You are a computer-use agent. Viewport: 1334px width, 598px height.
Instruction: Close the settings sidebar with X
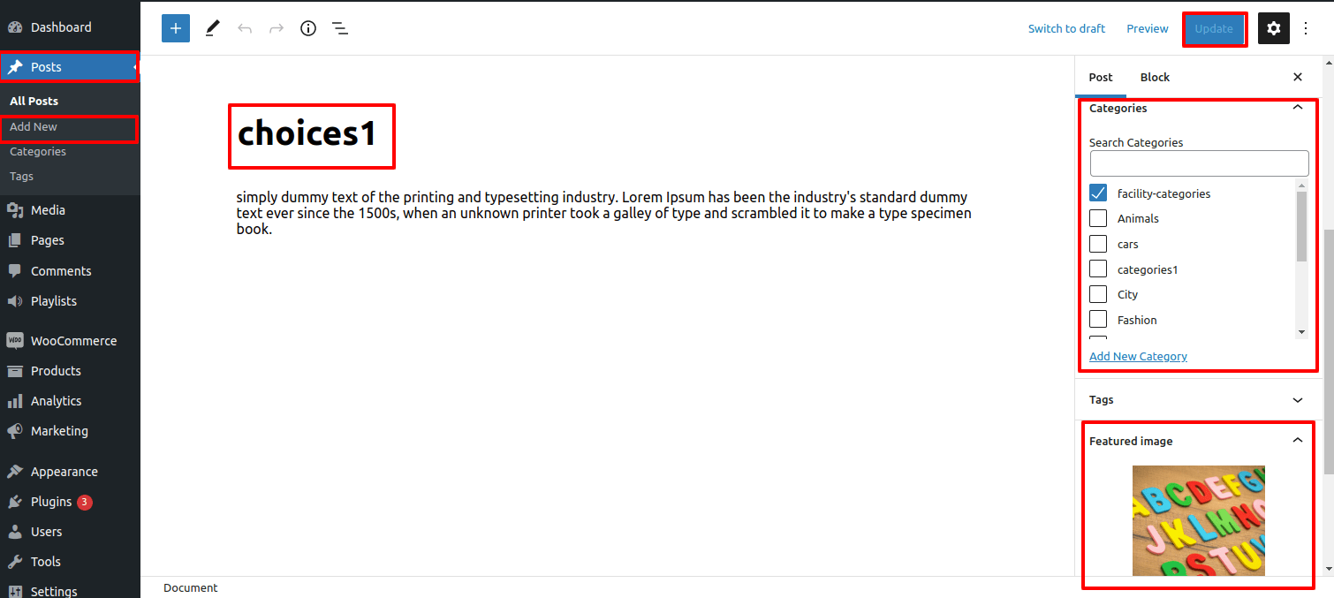pyautogui.click(x=1298, y=77)
